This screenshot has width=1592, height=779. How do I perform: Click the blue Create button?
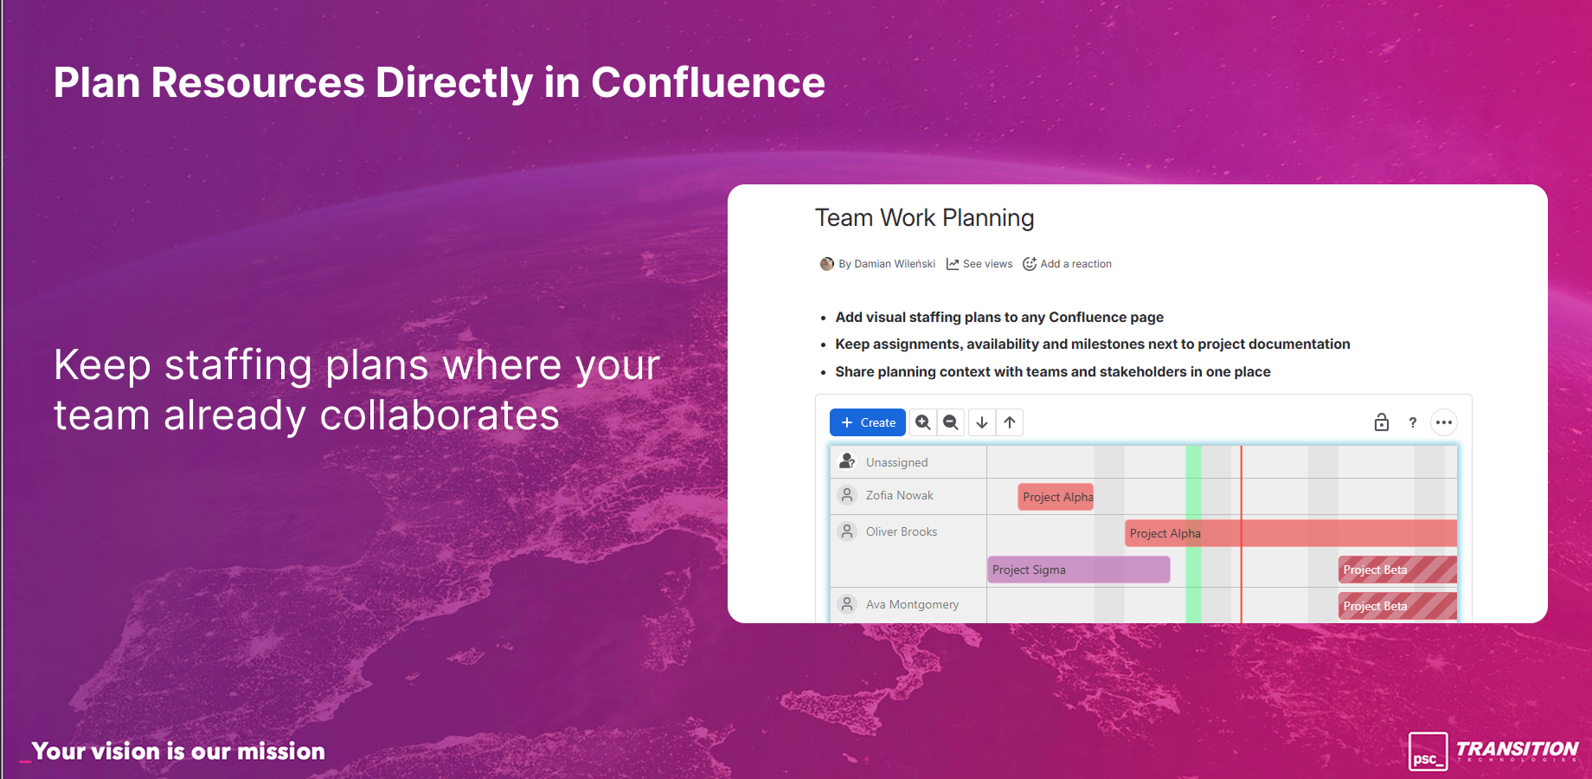coord(868,422)
